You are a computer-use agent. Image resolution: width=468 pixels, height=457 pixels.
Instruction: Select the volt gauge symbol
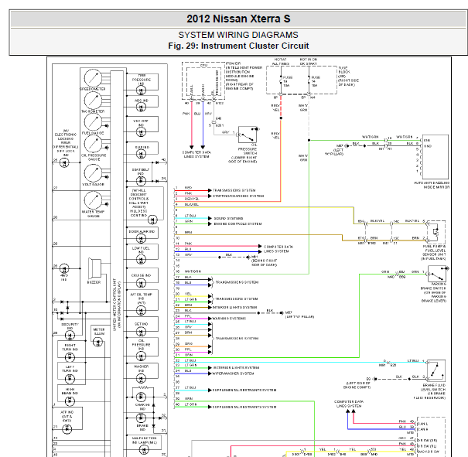[x=93, y=173]
